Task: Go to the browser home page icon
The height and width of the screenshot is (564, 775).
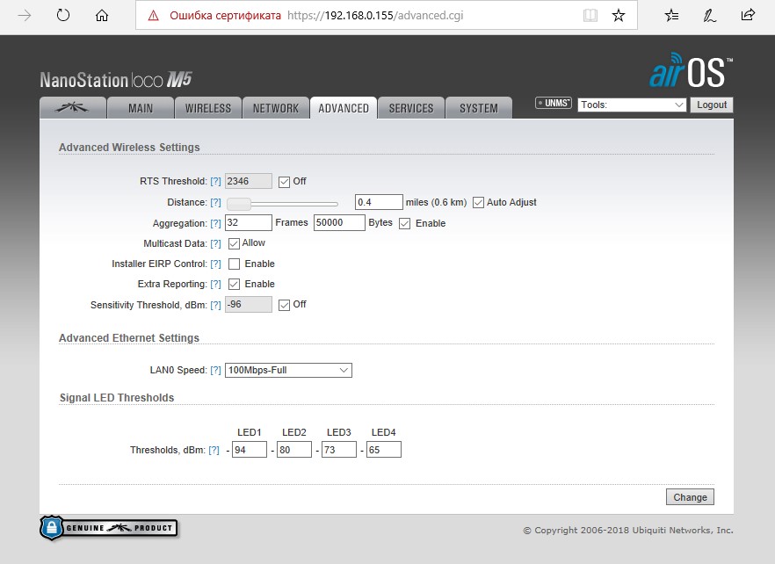Action: [102, 15]
